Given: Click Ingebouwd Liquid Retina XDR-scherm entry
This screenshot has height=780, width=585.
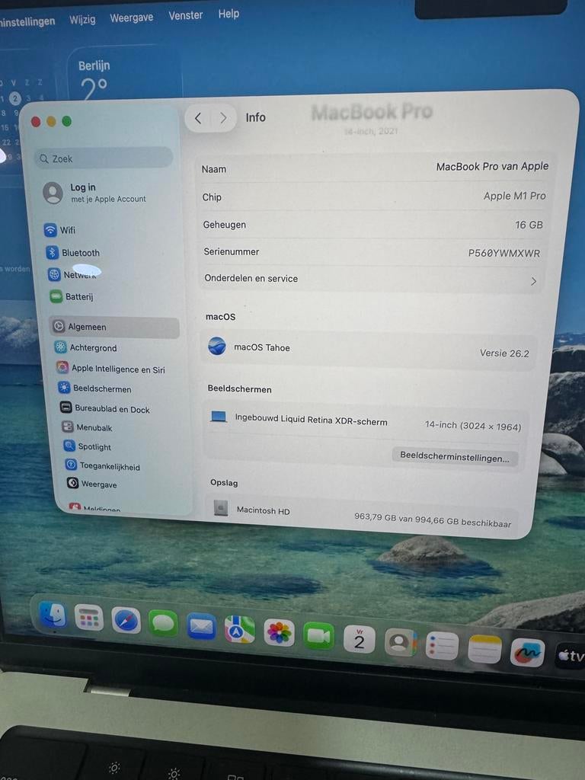Looking at the screenshot, I should click(x=311, y=420).
